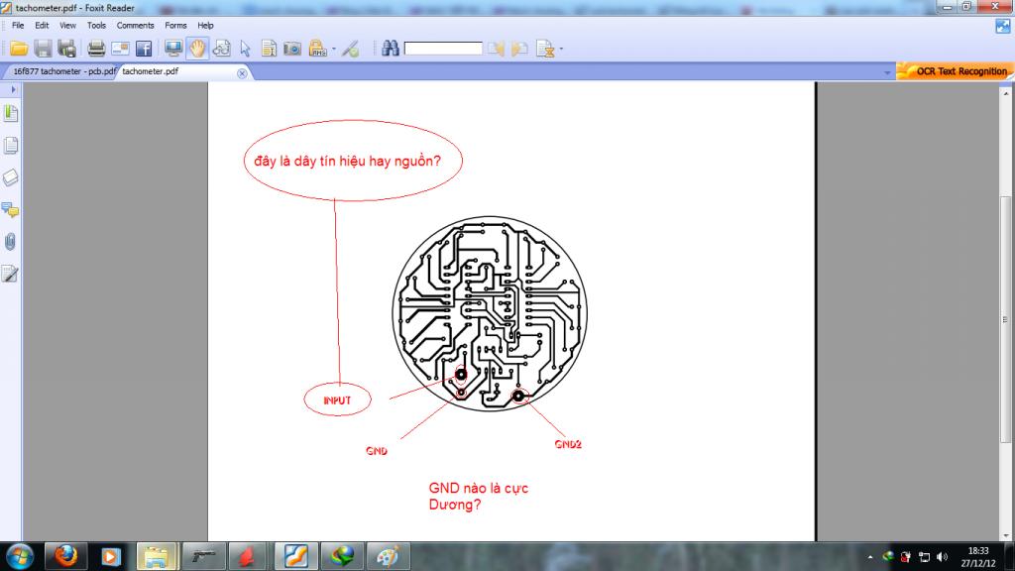
Task: Click the pen sign tool icon
Action: 350,49
